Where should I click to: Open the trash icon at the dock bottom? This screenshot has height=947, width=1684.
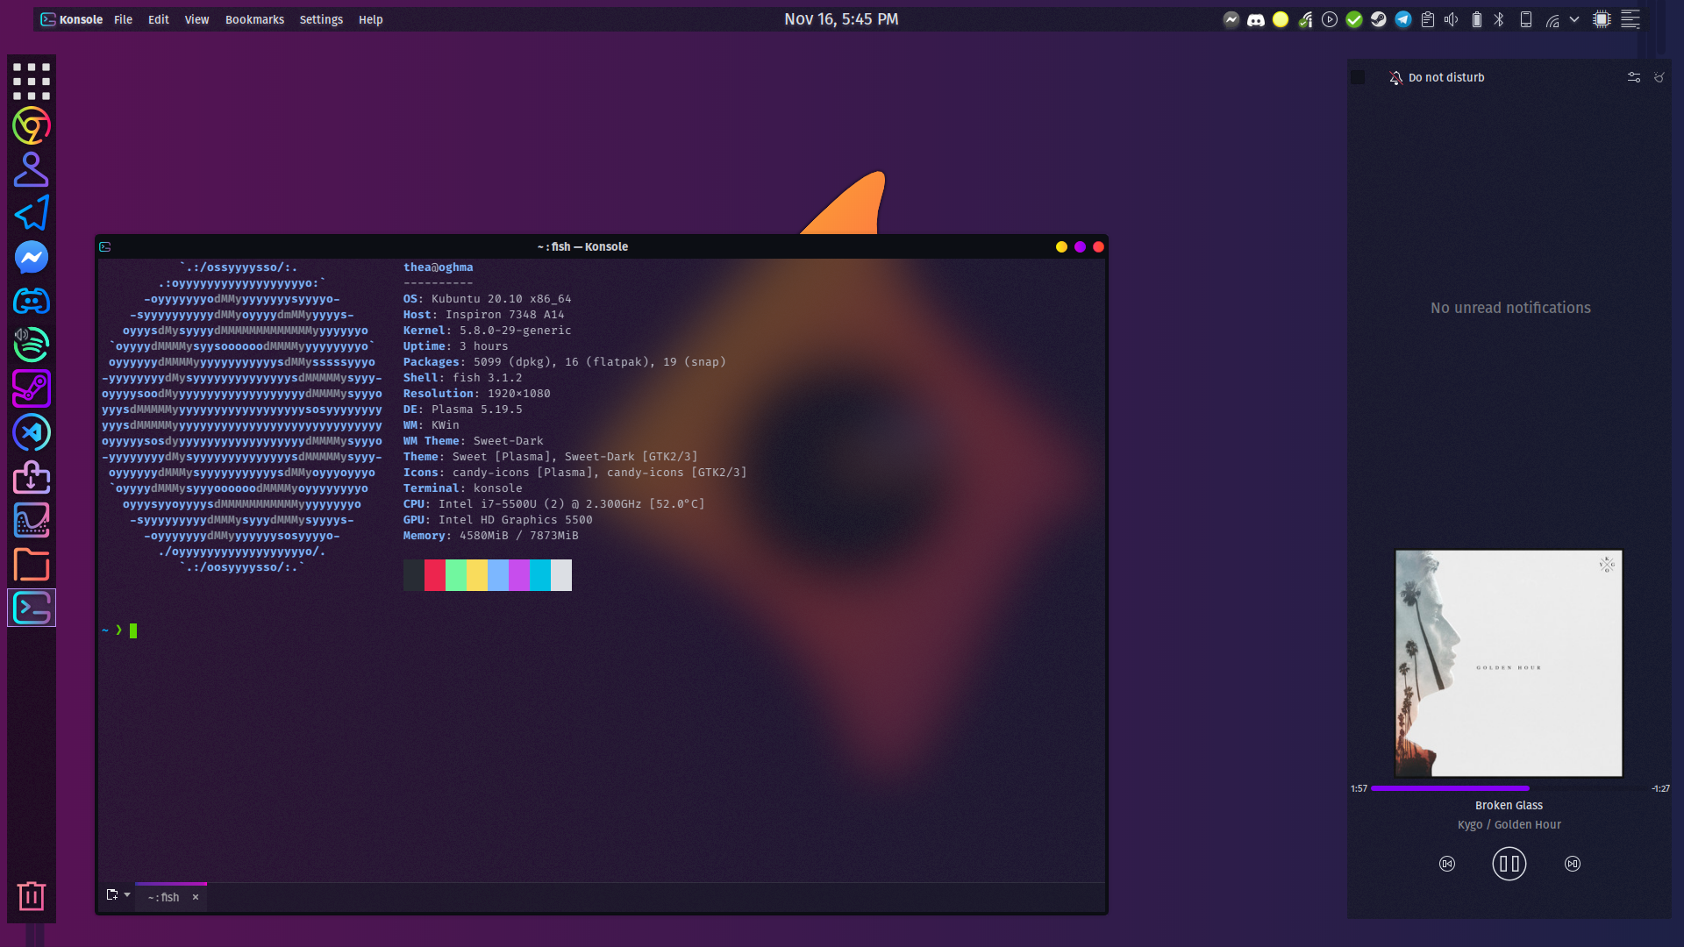tap(32, 895)
